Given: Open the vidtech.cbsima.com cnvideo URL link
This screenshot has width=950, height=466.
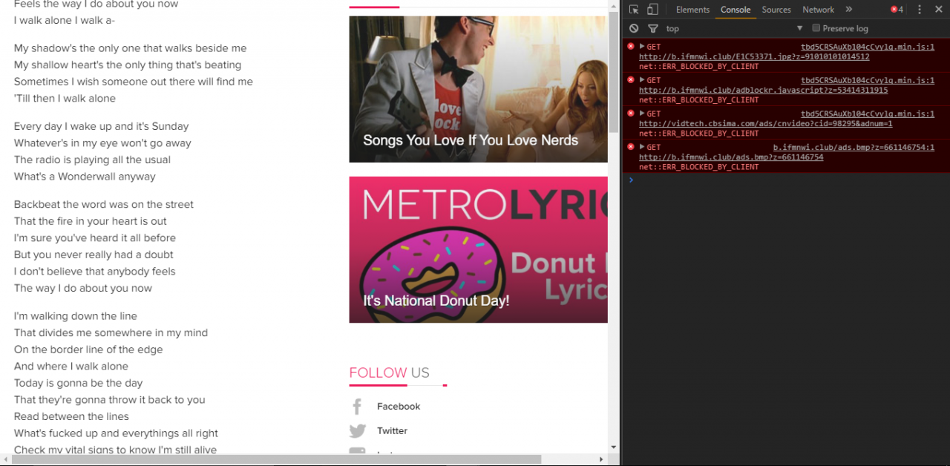Looking at the screenshot, I should (x=765, y=124).
